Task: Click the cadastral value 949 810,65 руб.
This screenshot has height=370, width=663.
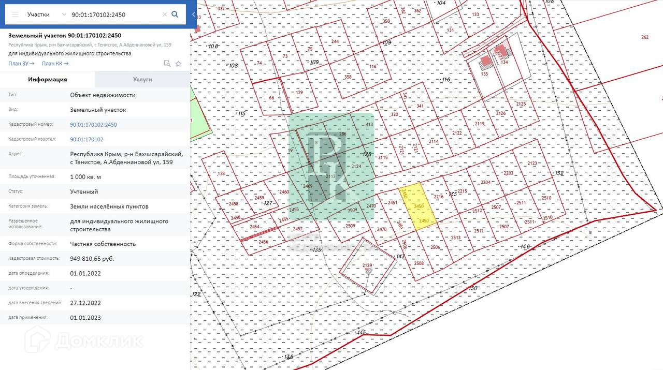Action: (x=92, y=258)
